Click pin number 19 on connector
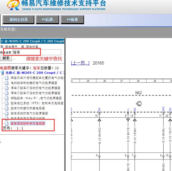This screenshot has width=172, height=171. click(x=132, y=116)
